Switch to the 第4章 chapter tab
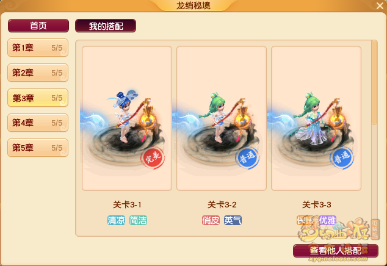Screen dimensions: 387x266 38,123
